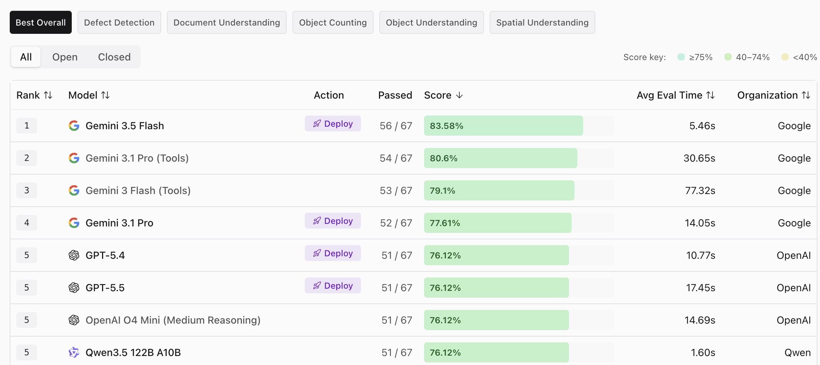Screen dimensions: 820x365
Task: Deploy the GPT-5.4 model
Action: click(x=333, y=253)
